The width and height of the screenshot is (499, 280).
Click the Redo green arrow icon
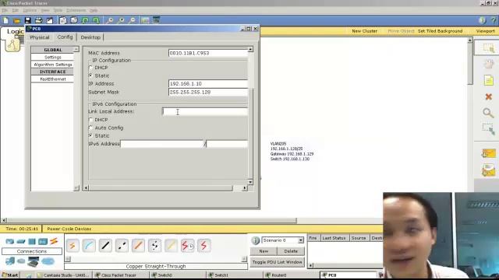click(96, 21)
